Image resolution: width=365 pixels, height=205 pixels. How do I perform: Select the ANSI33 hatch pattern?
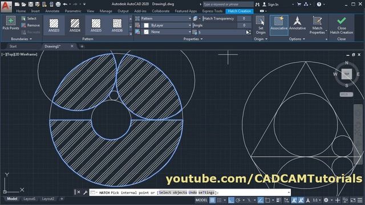[54, 25]
